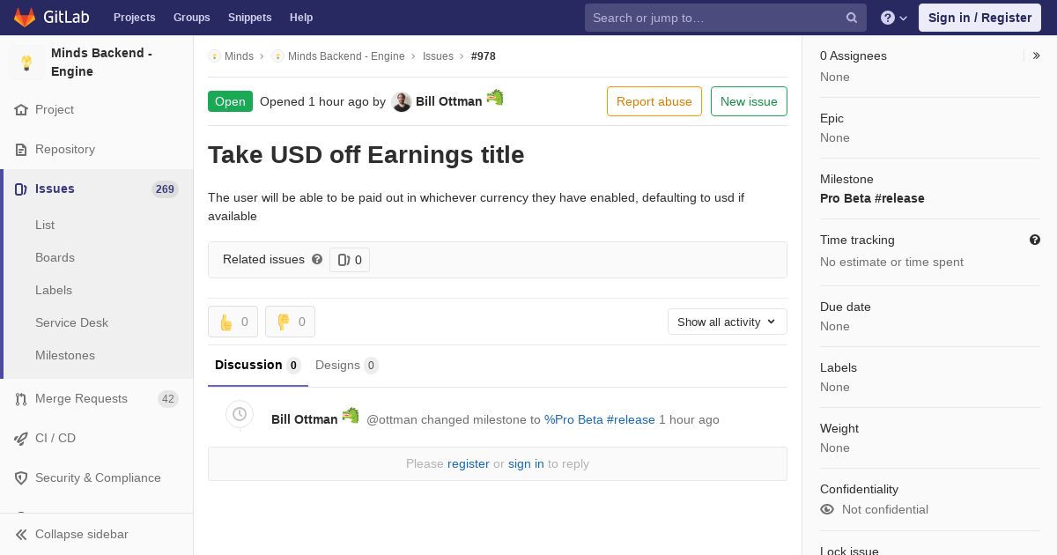This screenshot has width=1057, height=555.
Task: Open Labels in Issues submenu
Action: (x=54, y=290)
